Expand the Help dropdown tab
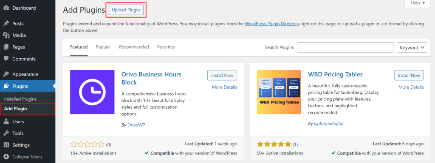Viewport: 435px width, 163px height. [x=418, y=3]
